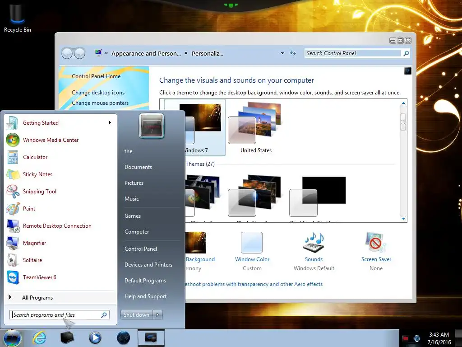Click troubleshoot transparency and Aero effects link
This screenshot has width=462, height=347.
coord(254,284)
